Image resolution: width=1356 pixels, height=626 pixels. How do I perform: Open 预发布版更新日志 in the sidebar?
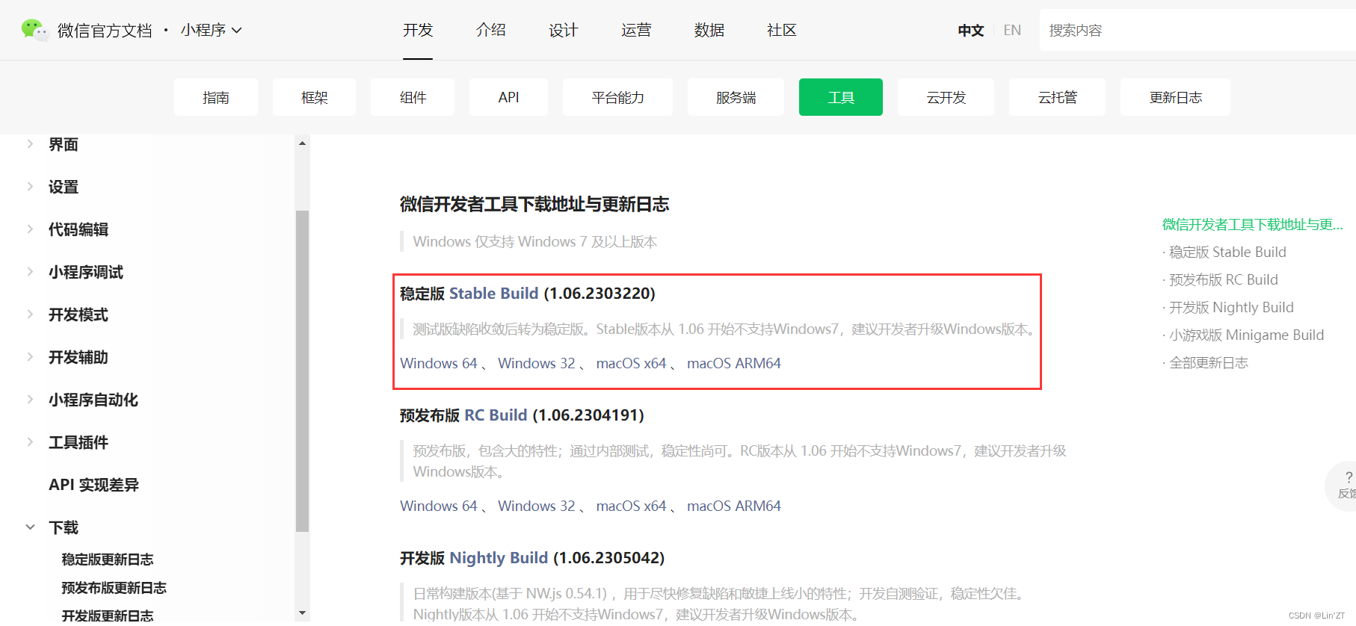click(x=114, y=588)
